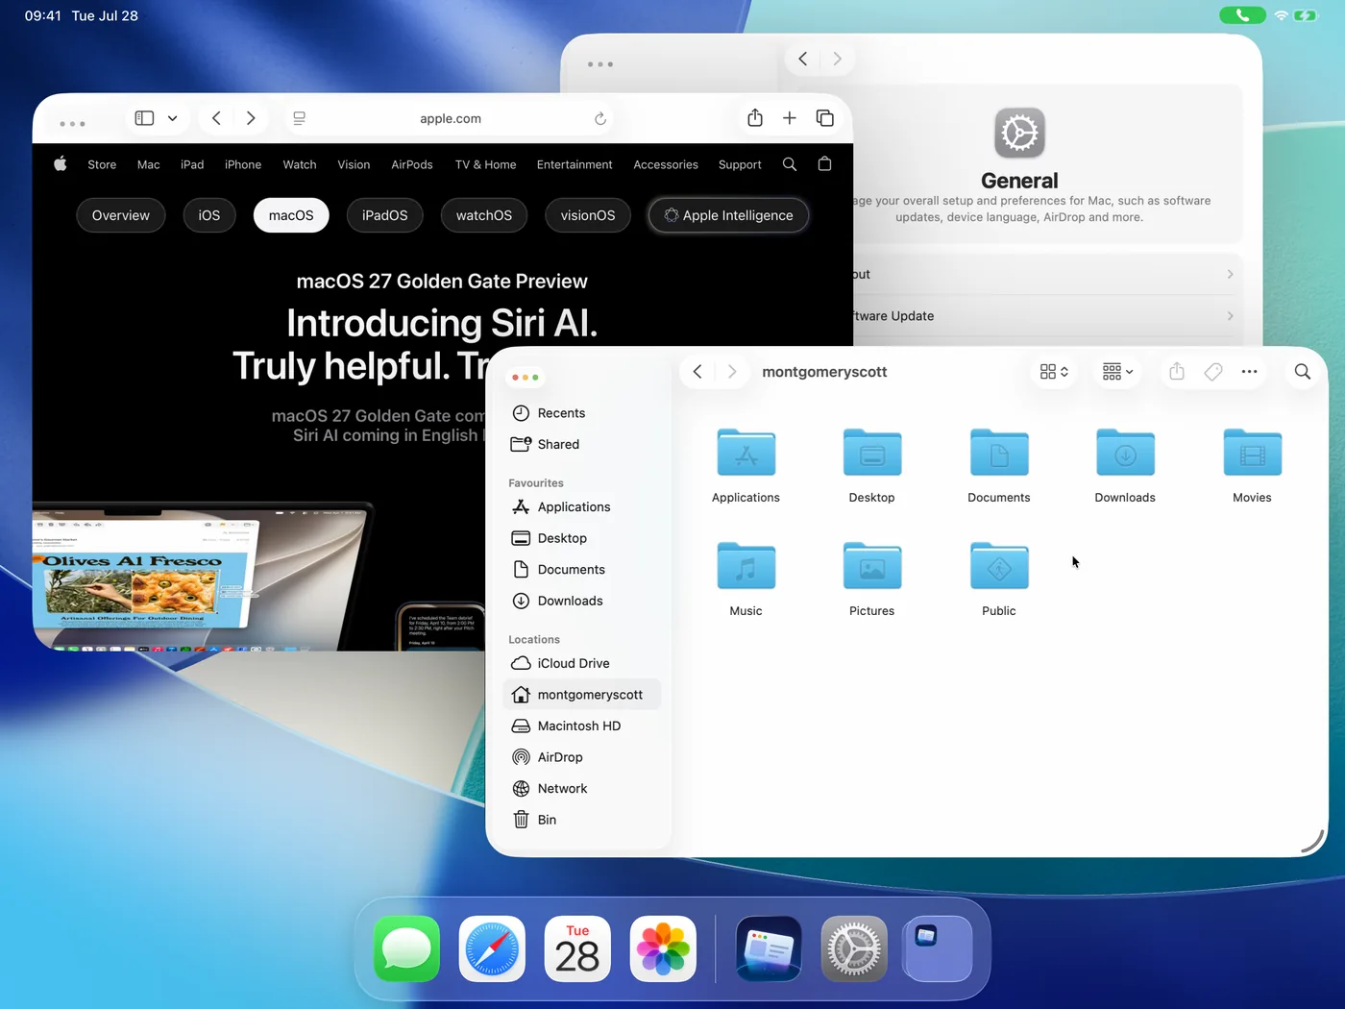Open Store in Apple site nav
Image resolution: width=1345 pixels, height=1009 pixels.
click(102, 164)
